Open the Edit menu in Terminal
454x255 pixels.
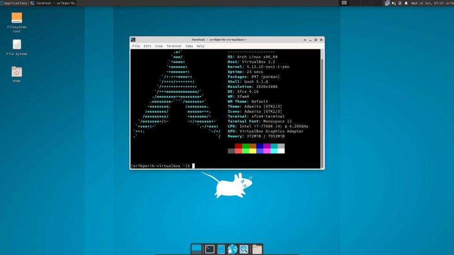(147, 46)
